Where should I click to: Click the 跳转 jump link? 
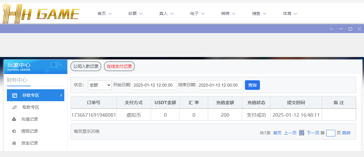346,133
